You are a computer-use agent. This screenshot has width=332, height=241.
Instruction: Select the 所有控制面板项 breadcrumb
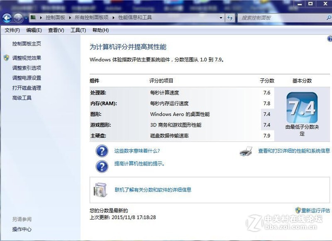[x=91, y=17]
